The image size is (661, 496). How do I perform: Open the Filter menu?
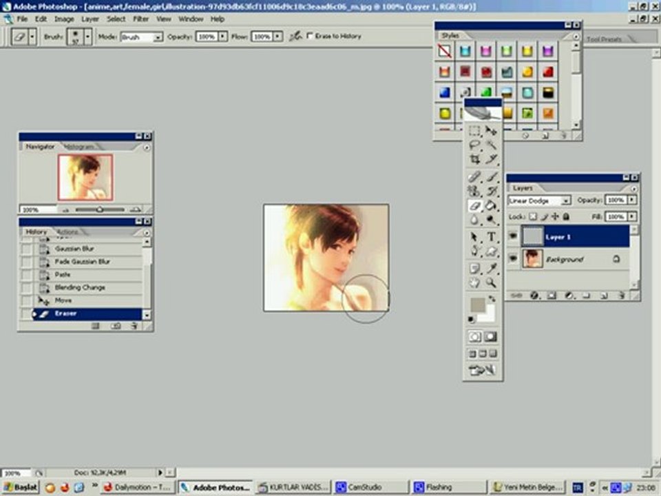click(x=140, y=19)
